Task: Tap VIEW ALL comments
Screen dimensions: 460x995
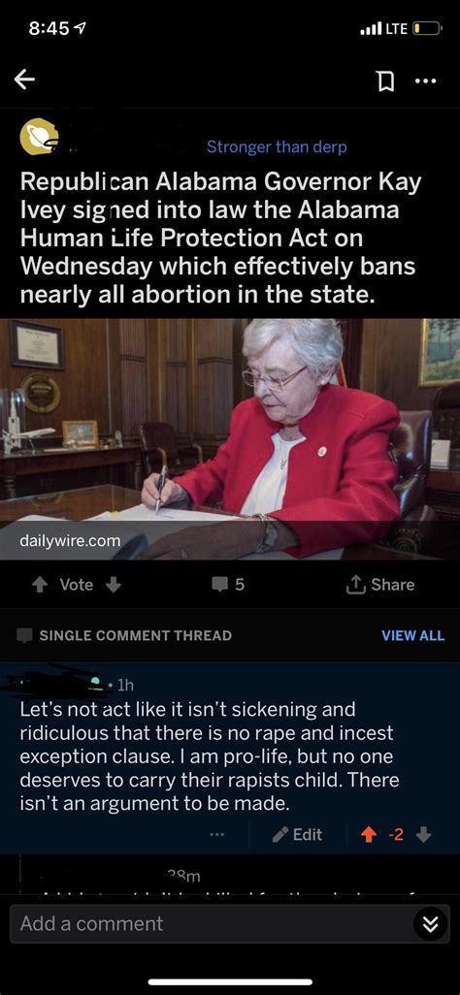Action: point(413,635)
